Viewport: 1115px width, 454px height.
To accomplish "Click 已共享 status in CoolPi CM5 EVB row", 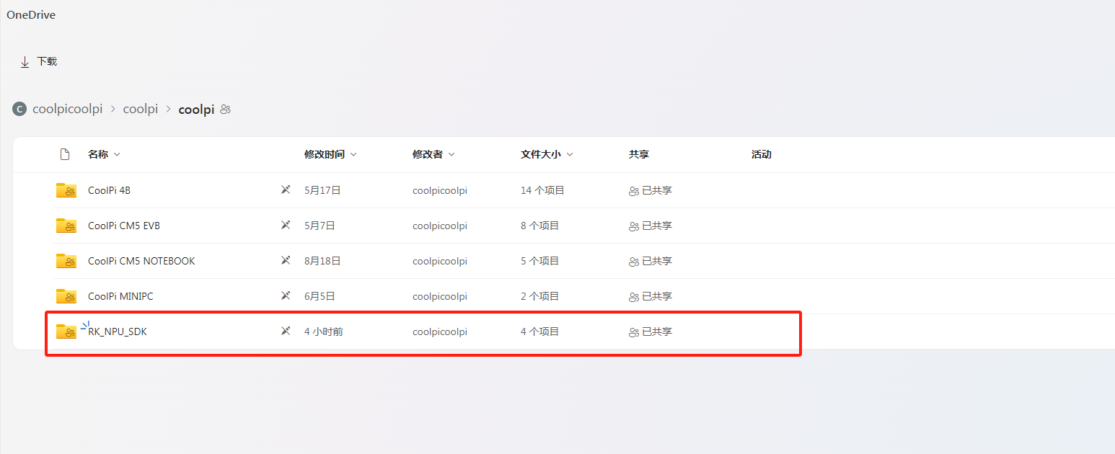I will [651, 226].
